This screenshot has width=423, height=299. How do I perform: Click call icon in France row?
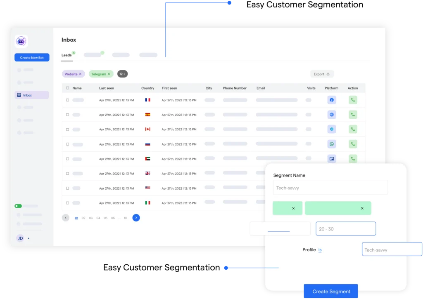(x=352, y=100)
